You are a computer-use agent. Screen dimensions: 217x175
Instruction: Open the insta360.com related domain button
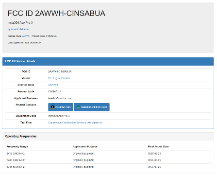click(61, 107)
